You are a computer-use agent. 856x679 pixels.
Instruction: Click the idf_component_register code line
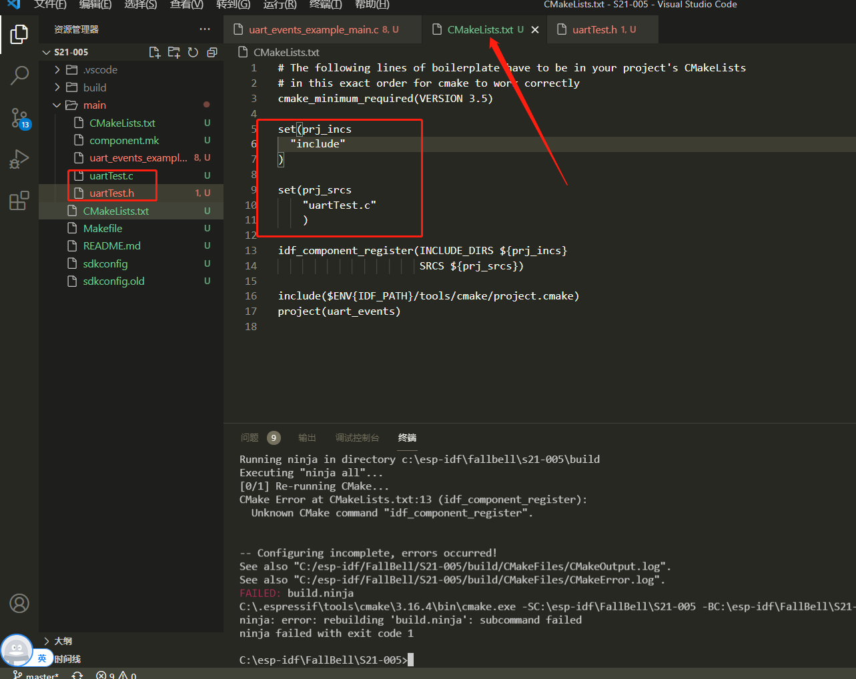click(x=422, y=251)
